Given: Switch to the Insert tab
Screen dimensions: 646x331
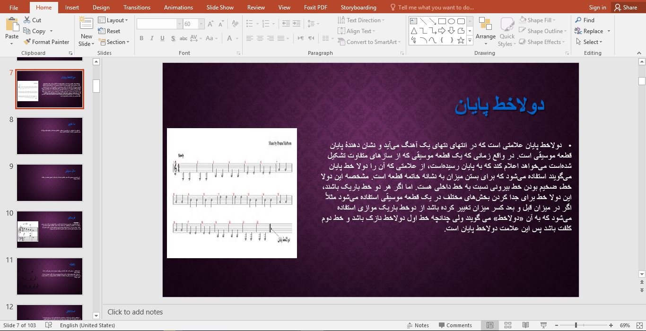Looking at the screenshot, I should (x=72, y=8).
